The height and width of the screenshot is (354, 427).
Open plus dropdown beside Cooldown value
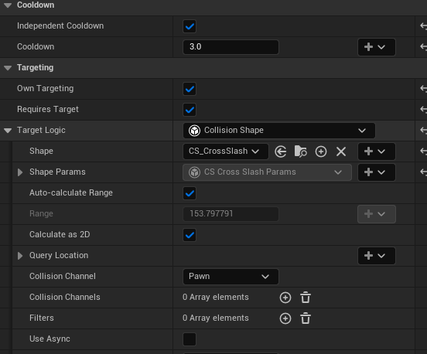pyautogui.click(x=377, y=47)
